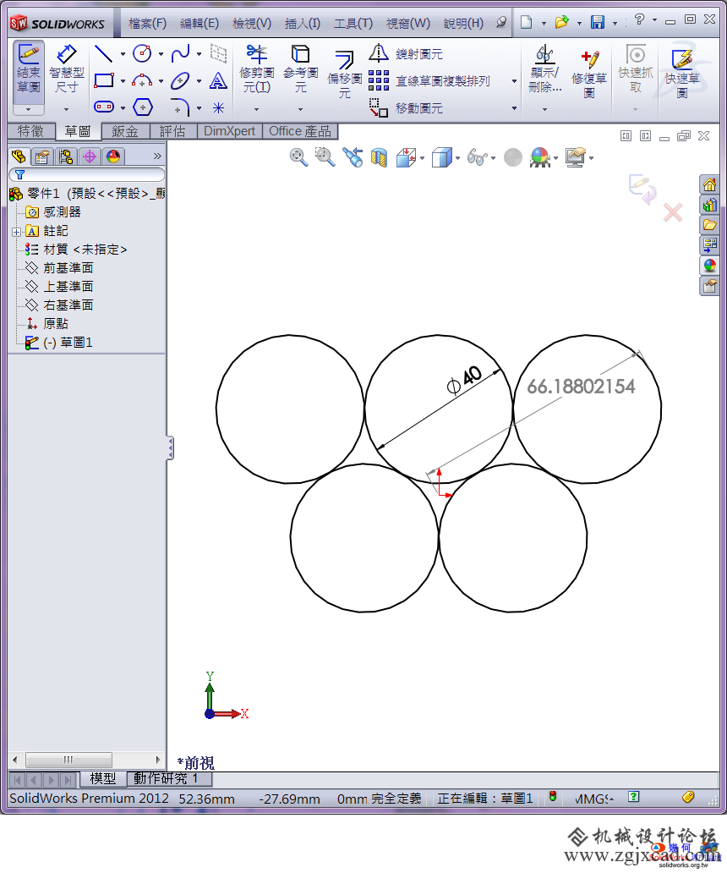Screen dimensions: 727x873
Task: Click Zoom to Fit icon in view toolbar
Action: (x=298, y=157)
